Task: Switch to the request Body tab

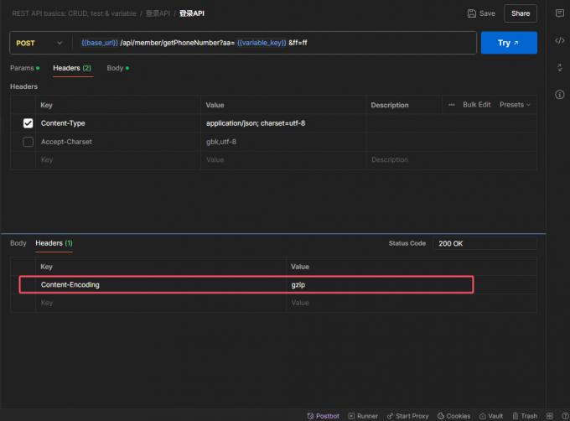Action: click(118, 68)
